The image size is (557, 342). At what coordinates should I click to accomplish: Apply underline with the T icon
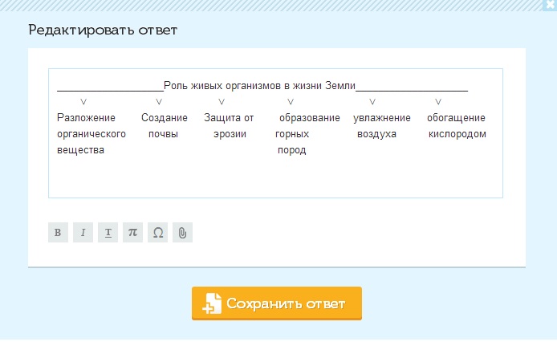(x=108, y=233)
